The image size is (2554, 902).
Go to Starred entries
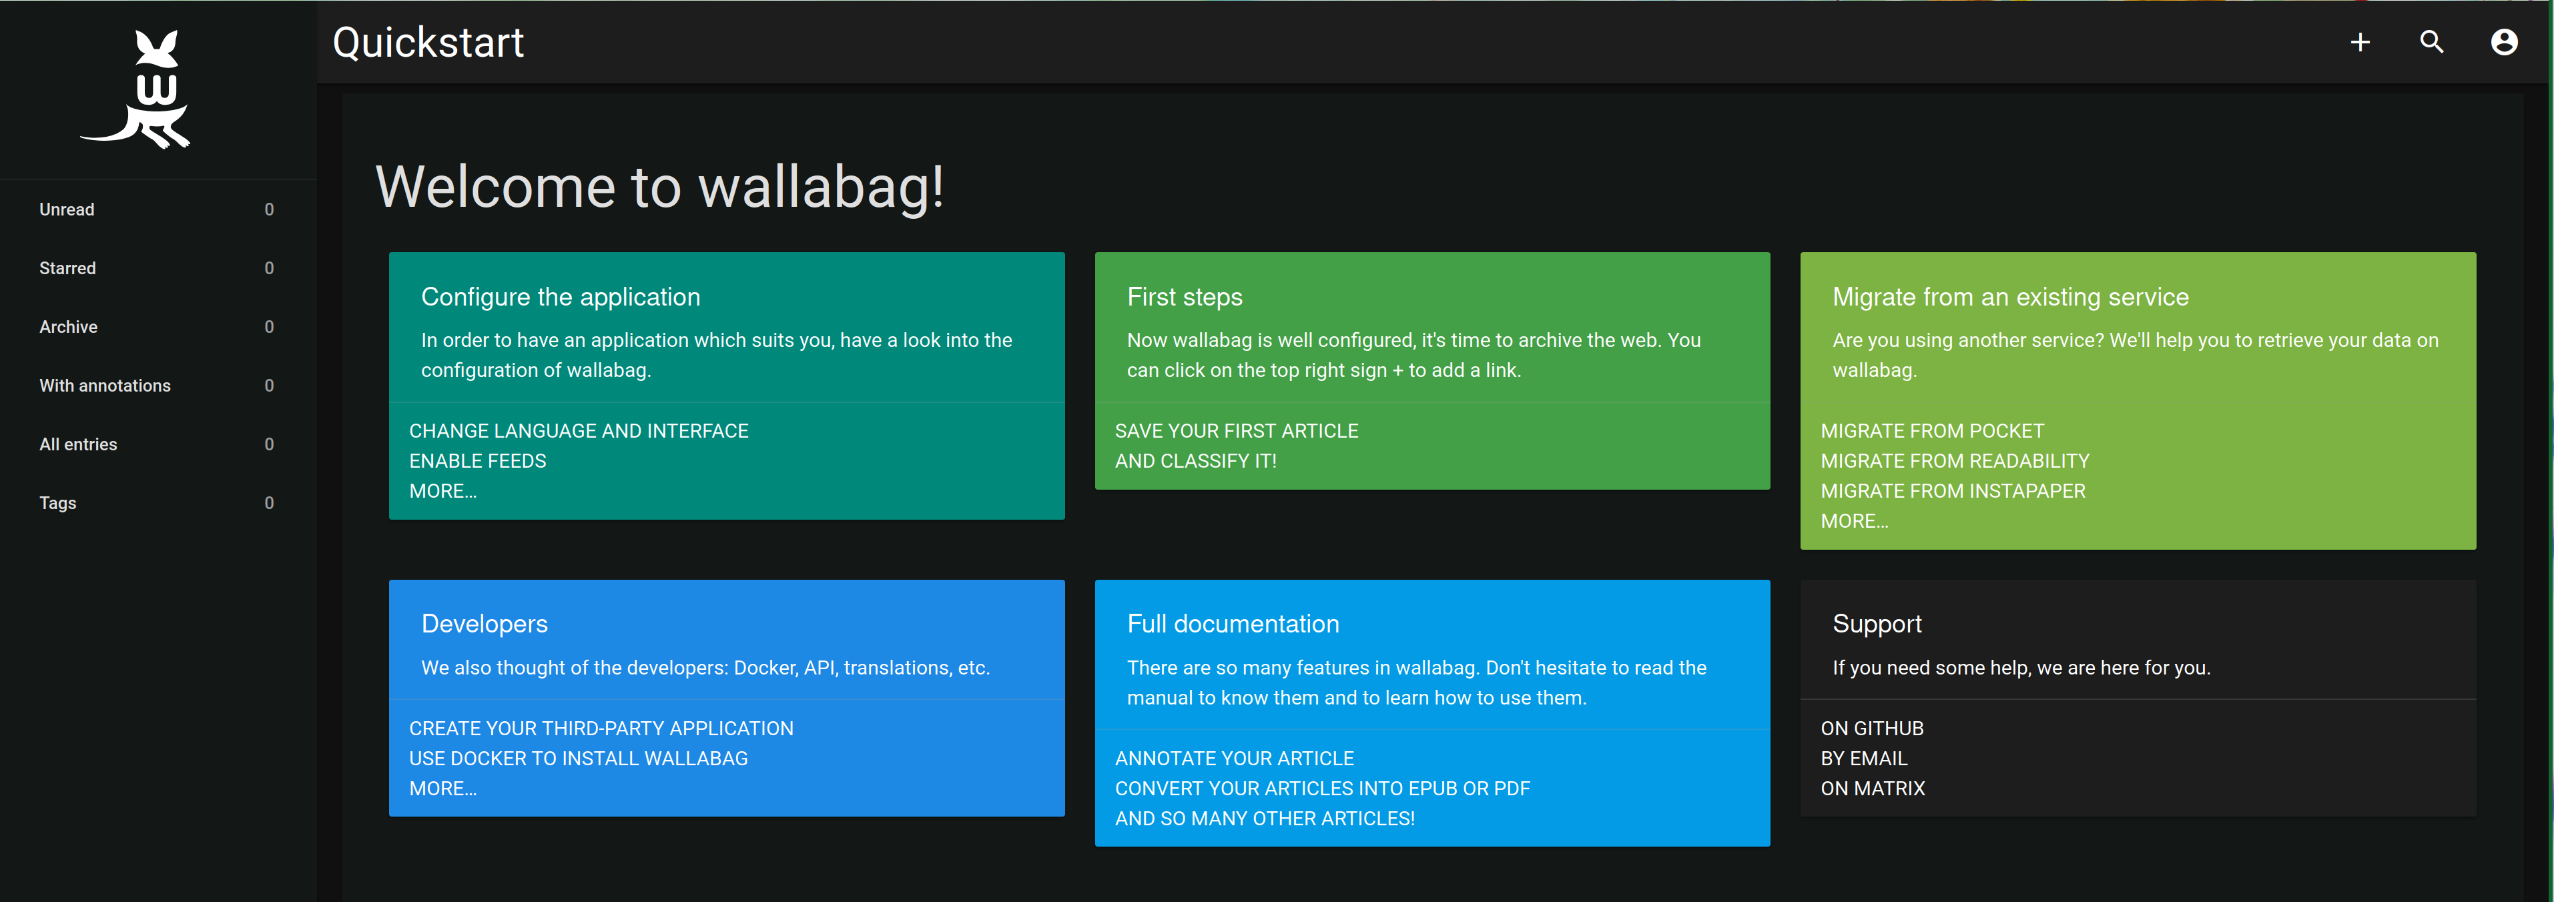[159, 268]
